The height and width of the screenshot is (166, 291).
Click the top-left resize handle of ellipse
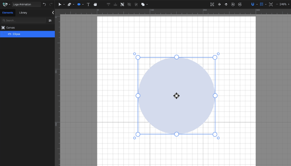[138, 57]
